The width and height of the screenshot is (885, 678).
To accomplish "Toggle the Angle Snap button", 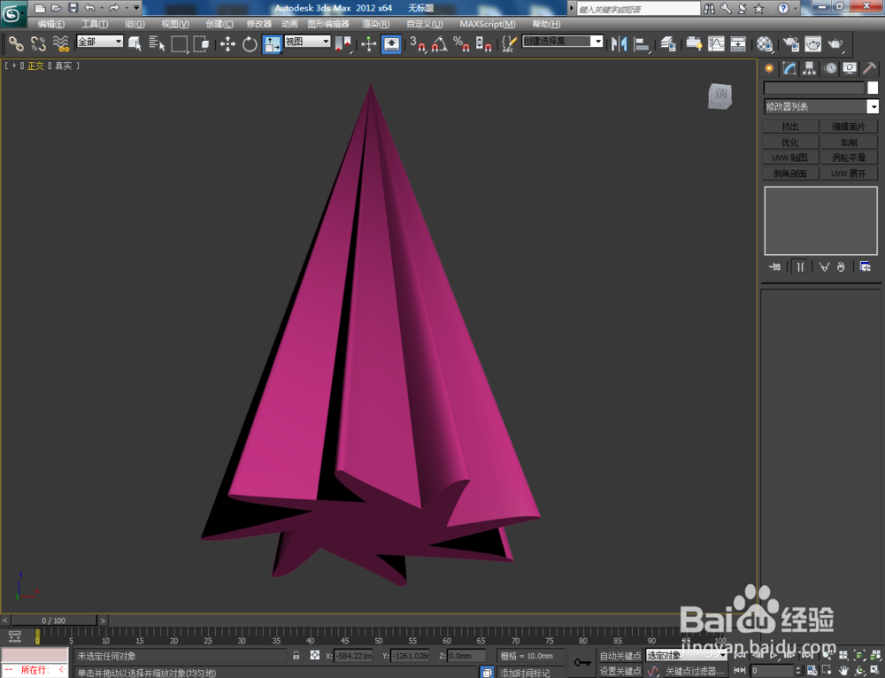I will pos(440,43).
